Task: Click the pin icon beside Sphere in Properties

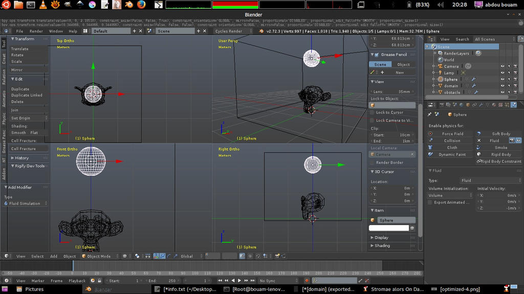Action: pyautogui.click(x=430, y=114)
